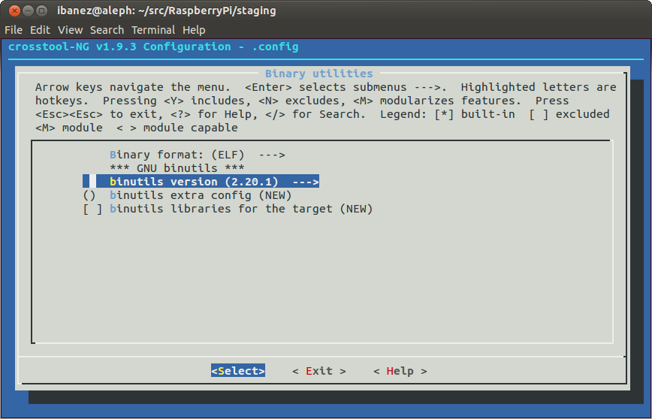The image size is (652, 419).
Task: Open the View menu
Action: pyautogui.click(x=71, y=30)
